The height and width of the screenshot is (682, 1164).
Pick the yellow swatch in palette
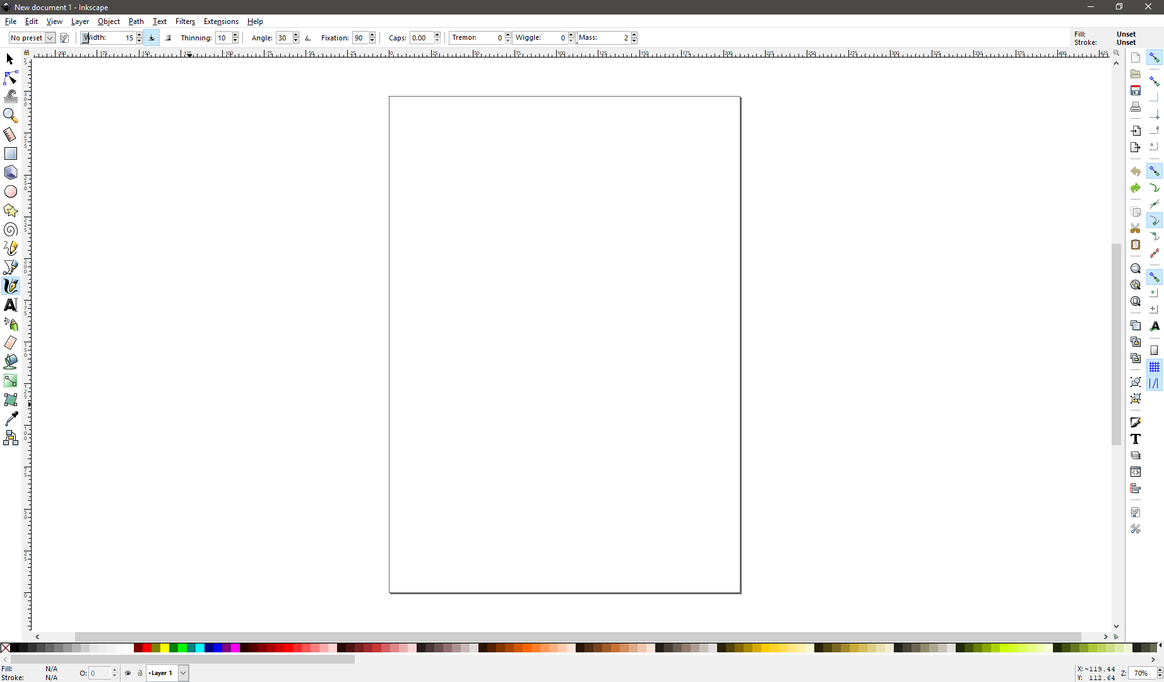click(164, 648)
